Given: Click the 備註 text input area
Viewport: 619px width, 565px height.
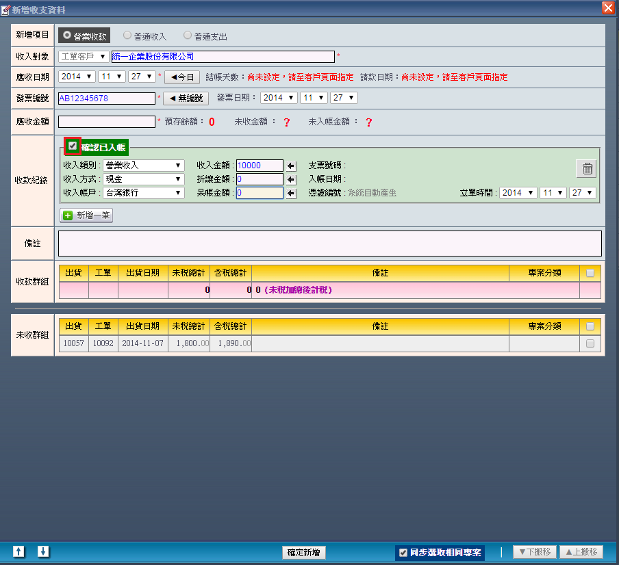Looking at the screenshot, I should pos(329,243).
